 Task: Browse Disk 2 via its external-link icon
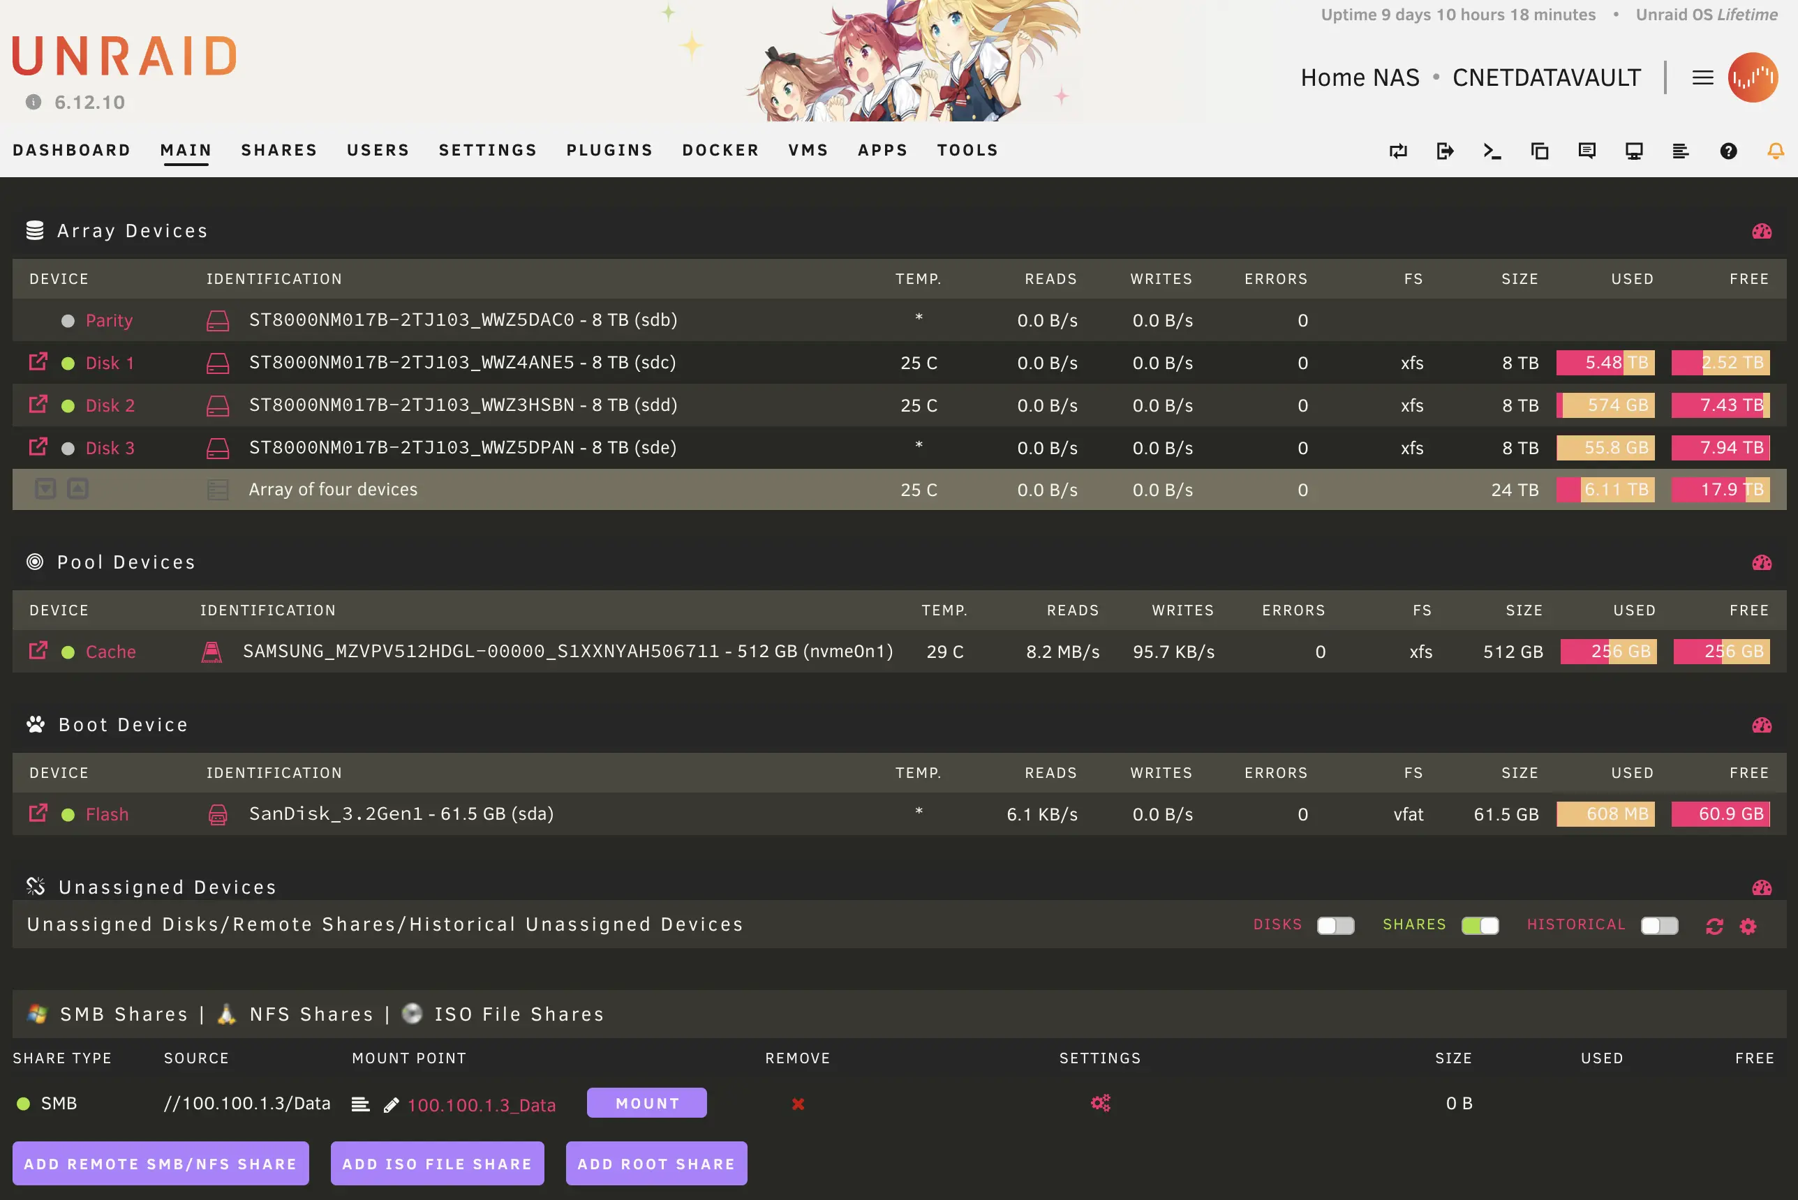coord(38,404)
